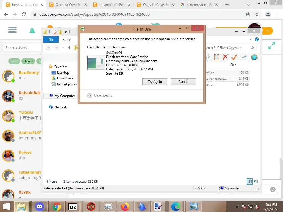Expand the Explorer ribbon chevron
This screenshot has height=212, width=283.
[250, 39]
